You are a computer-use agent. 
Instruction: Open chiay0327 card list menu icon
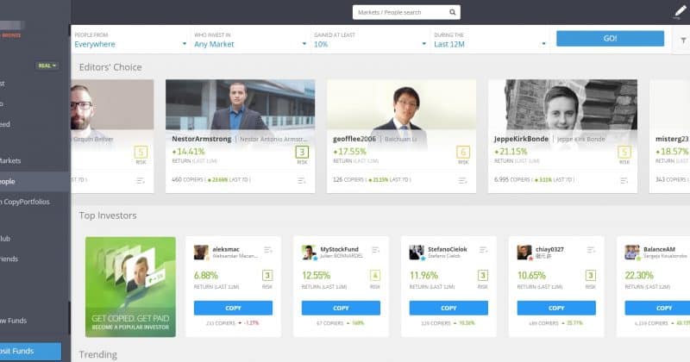click(591, 250)
